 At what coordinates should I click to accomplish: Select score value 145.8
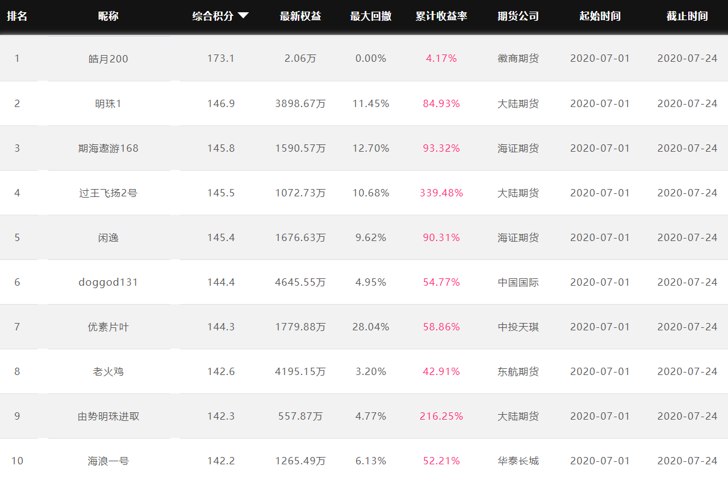220,148
